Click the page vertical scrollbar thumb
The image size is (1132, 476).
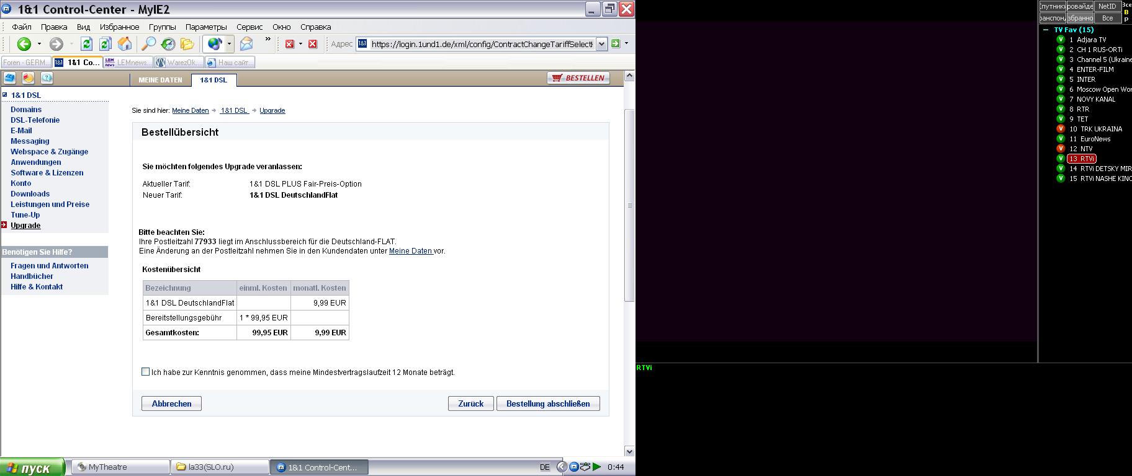[x=629, y=205]
